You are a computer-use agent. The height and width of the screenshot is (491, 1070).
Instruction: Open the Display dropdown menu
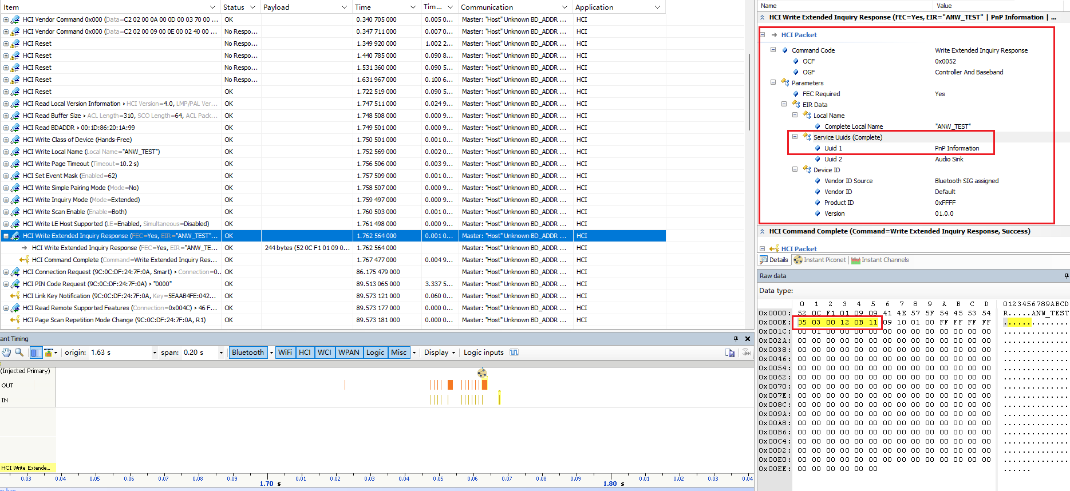pos(440,353)
